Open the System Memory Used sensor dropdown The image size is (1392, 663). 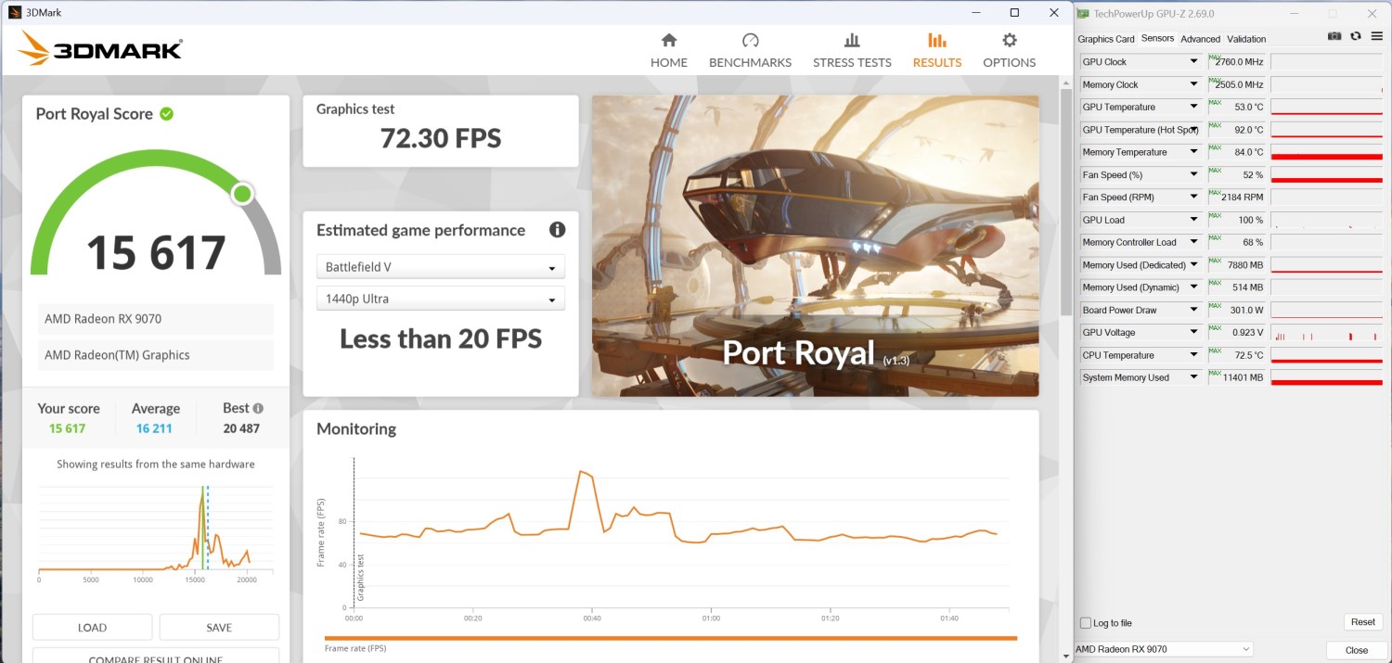click(1194, 377)
